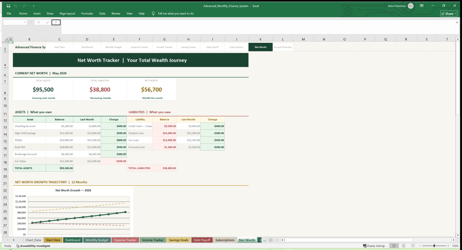Open Ribbon Display Options icon
The width and height of the screenshot is (462, 250).
[422, 6]
